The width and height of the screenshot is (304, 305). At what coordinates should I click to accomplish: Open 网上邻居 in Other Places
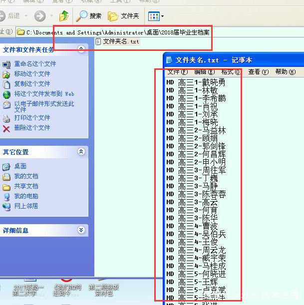26,206
